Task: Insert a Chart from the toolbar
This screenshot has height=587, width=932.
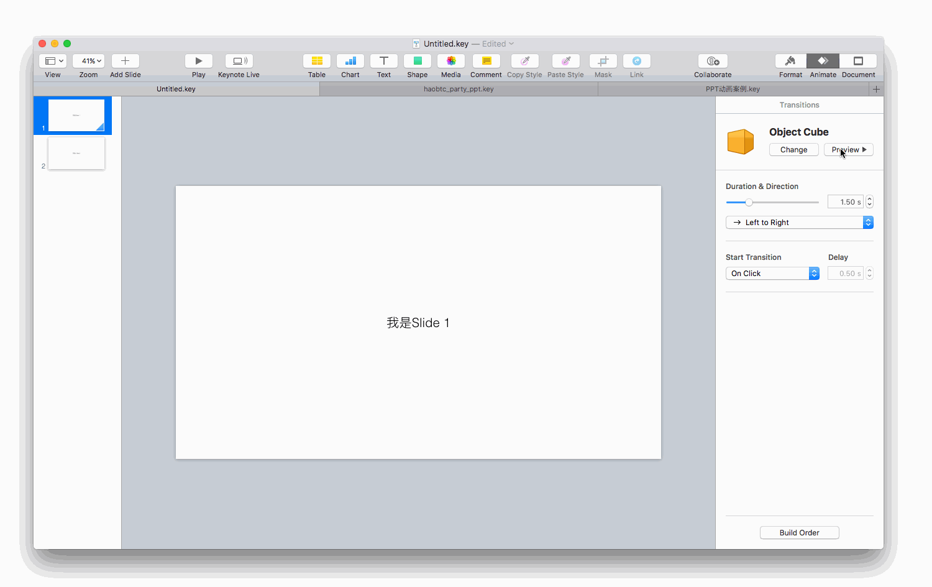Action: point(350,61)
